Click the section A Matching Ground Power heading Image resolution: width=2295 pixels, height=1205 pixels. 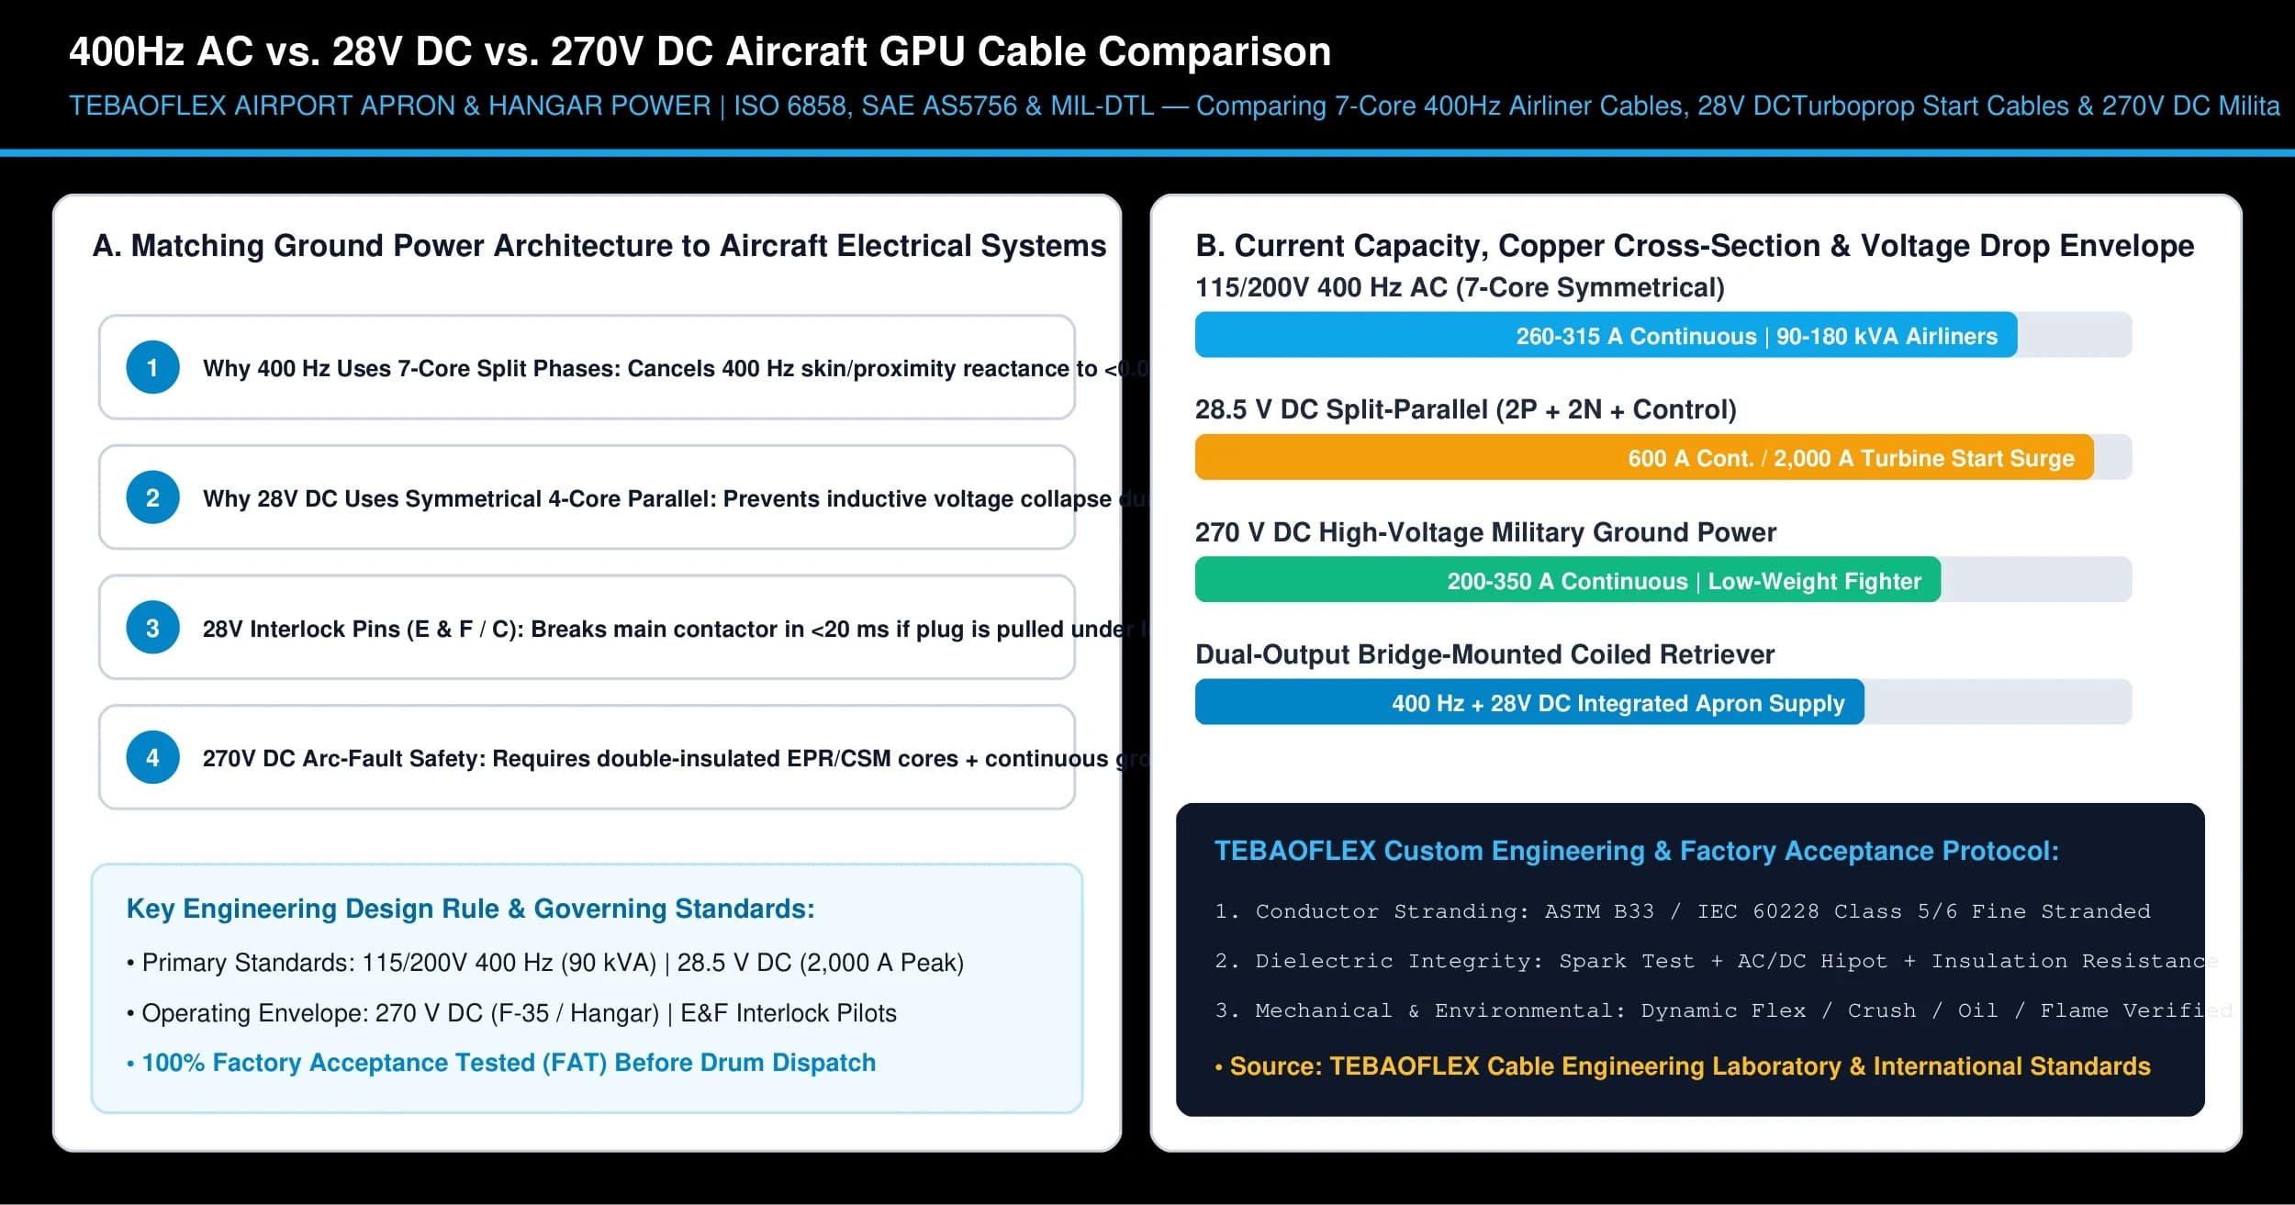coord(599,246)
